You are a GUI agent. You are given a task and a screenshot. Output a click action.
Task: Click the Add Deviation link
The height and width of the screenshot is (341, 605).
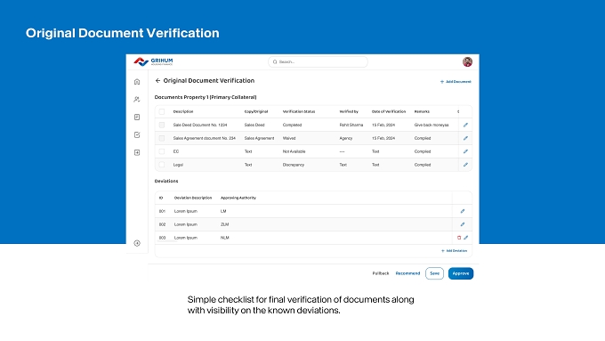click(x=454, y=251)
